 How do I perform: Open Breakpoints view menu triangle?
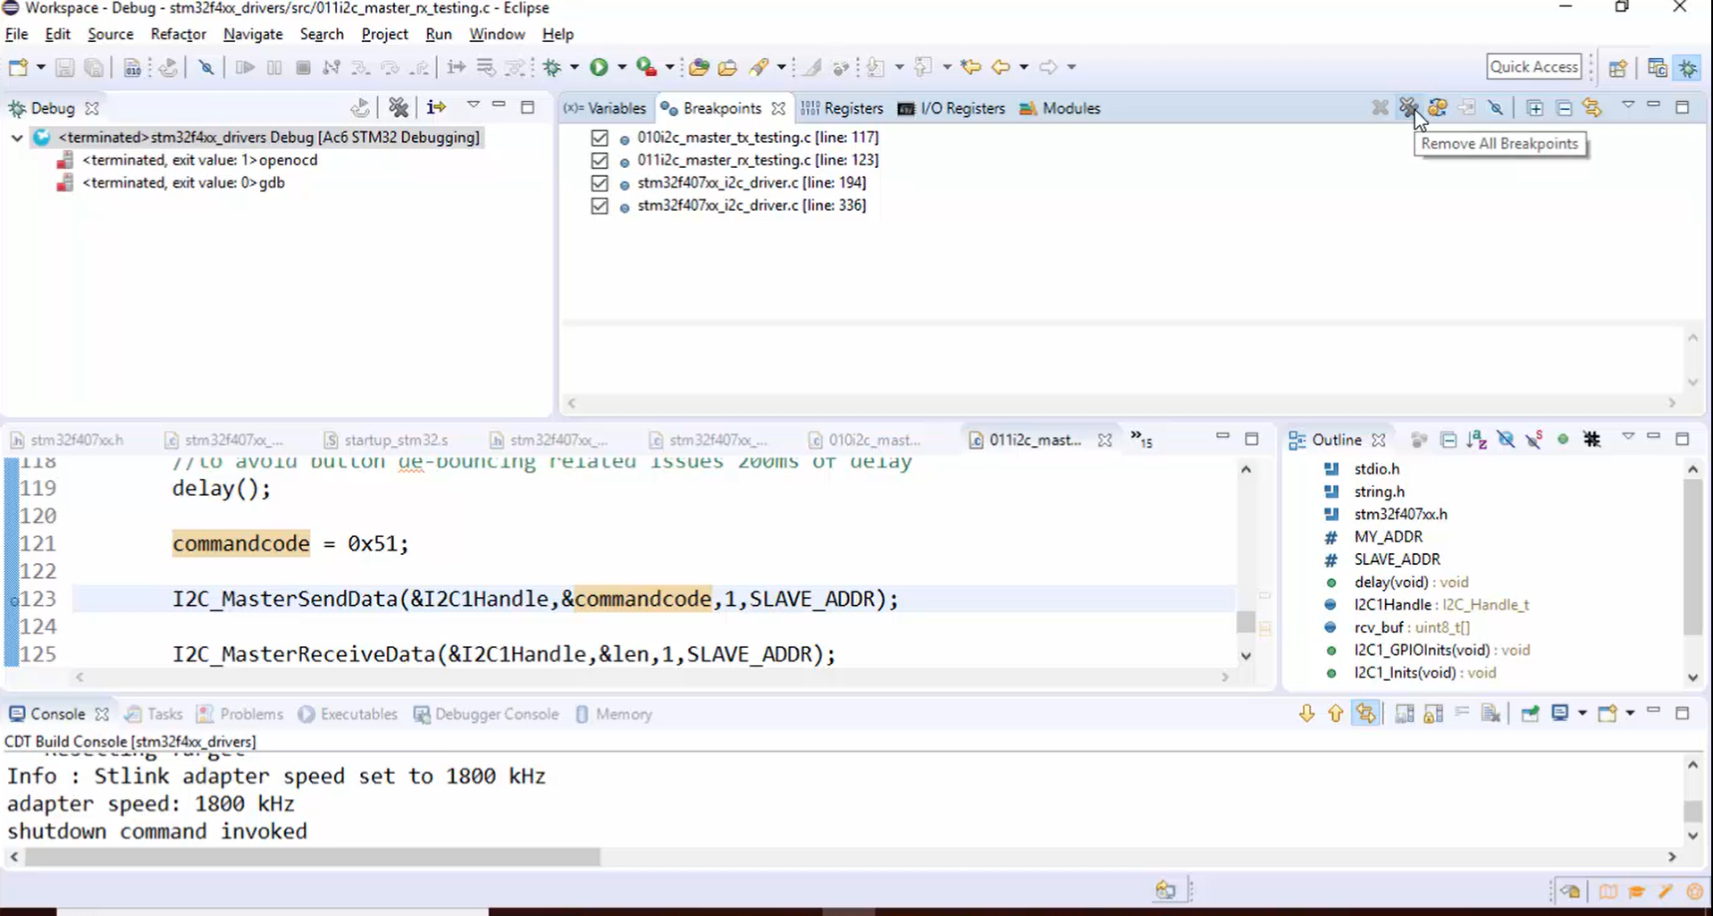click(x=1627, y=106)
